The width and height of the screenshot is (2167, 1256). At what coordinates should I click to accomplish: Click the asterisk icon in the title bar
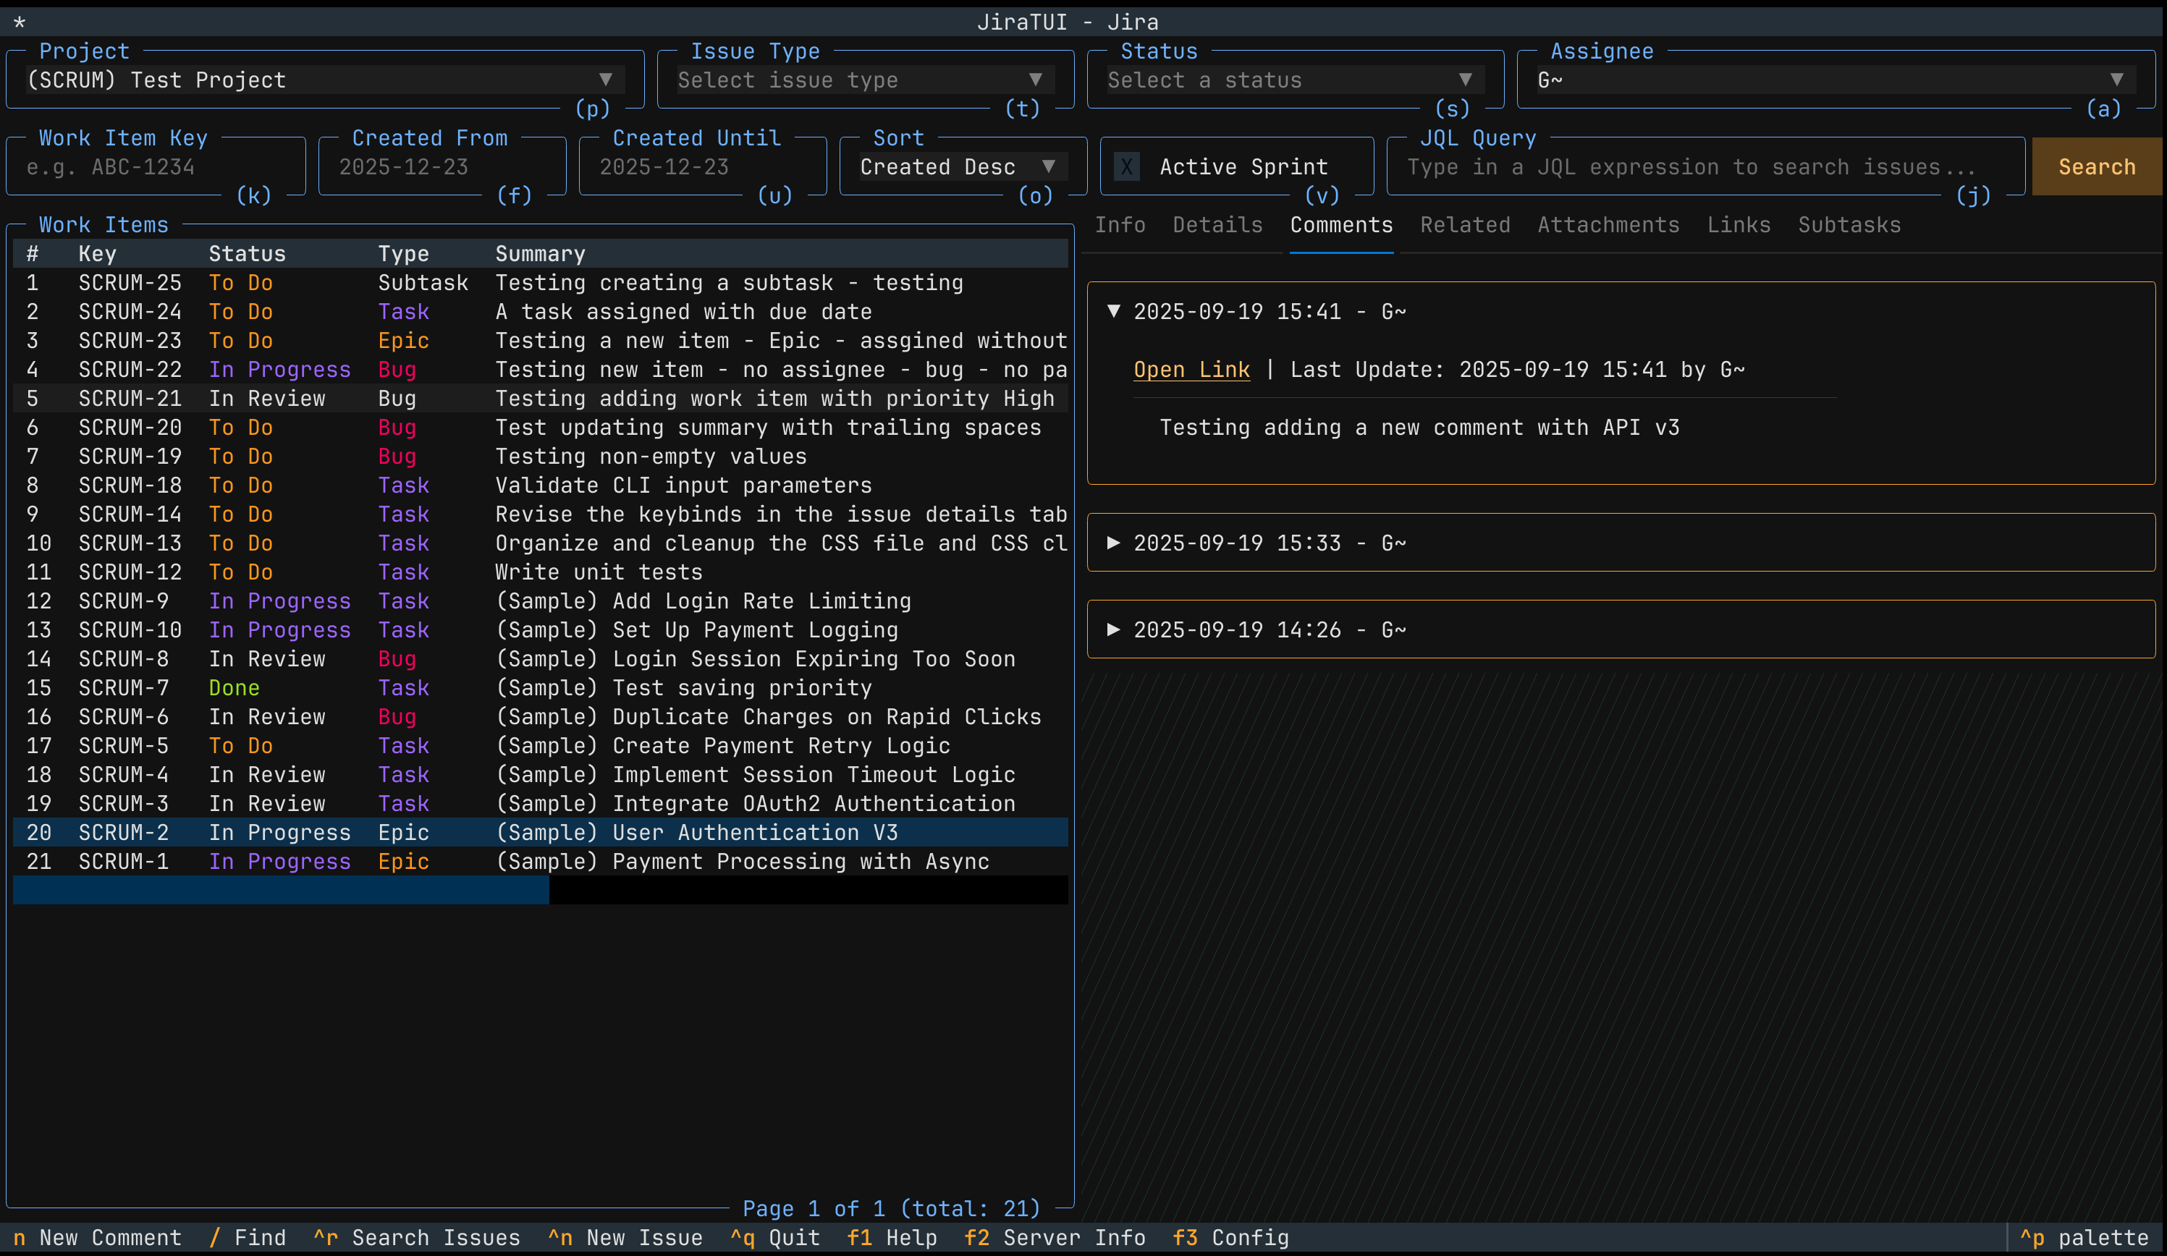click(x=20, y=22)
